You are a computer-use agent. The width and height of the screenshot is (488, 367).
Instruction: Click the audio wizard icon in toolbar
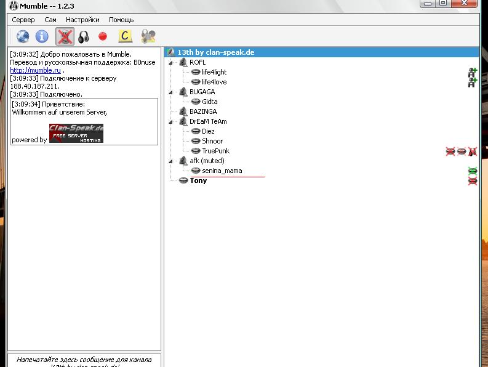(x=148, y=37)
